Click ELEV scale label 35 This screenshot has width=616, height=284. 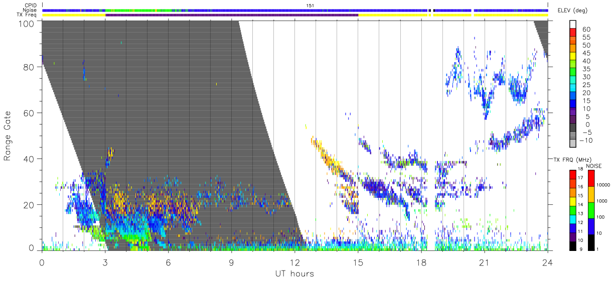(x=585, y=69)
